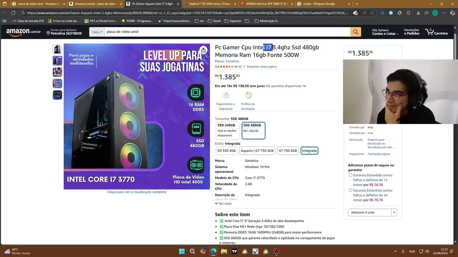Open a new browser tab
Viewport: 458px width, 257px height.
pyautogui.click(x=357, y=4)
